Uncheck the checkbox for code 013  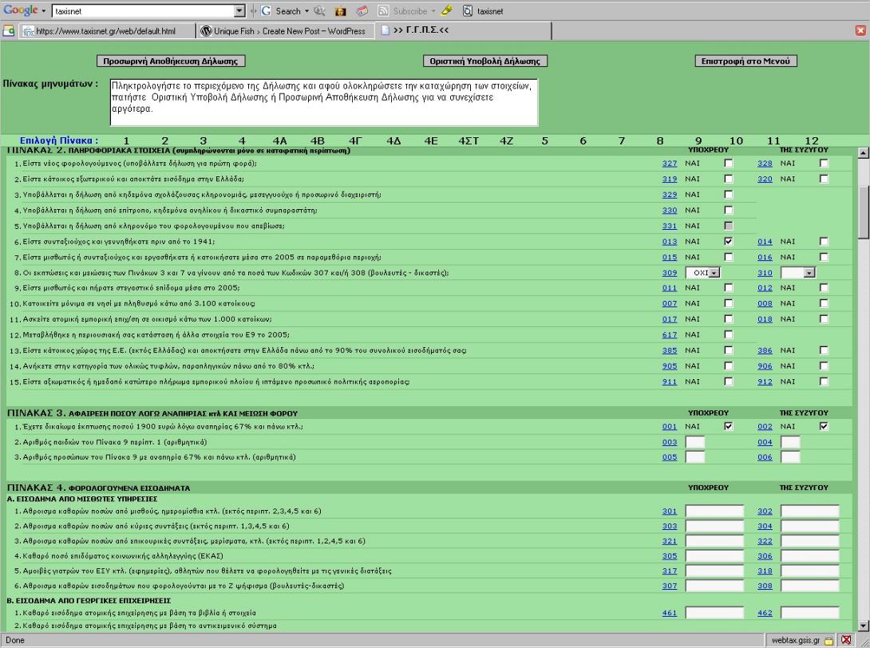(727, 240)
